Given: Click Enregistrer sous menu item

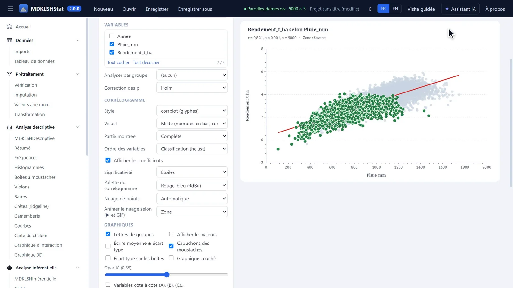Looking at the screenshot, I should (195, 9).
